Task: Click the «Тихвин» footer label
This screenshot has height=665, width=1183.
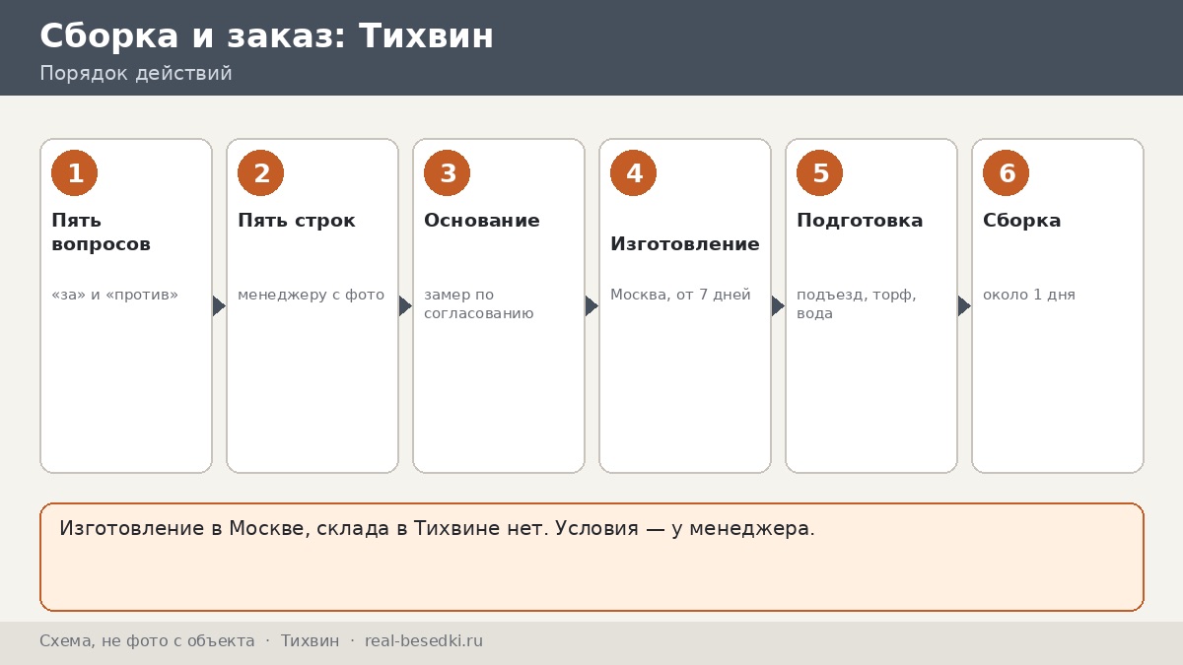Action: 310,641
